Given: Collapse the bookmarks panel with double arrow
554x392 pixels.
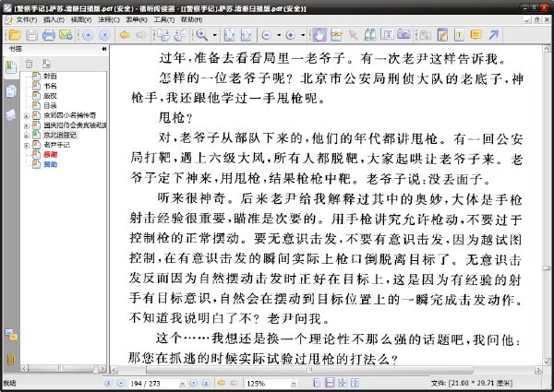Looking at the screenshot, I should coord(104,49).
